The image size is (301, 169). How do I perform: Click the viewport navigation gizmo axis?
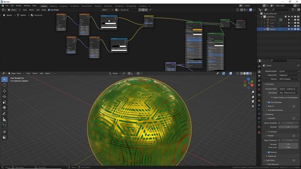248,83
